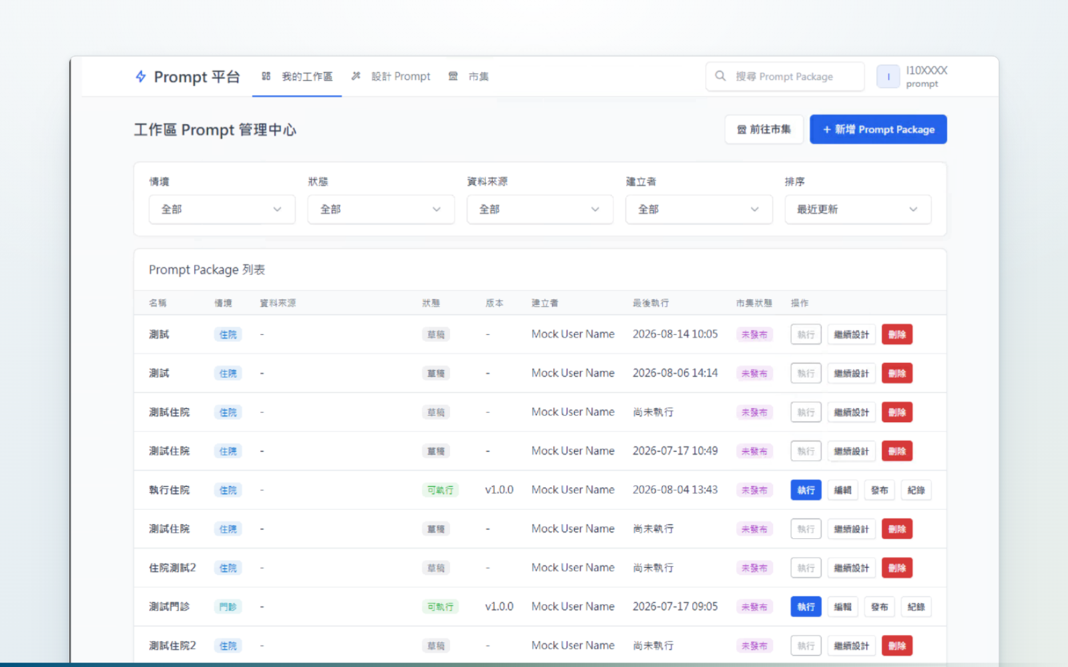Delete the 住院測試2 row
The image size is (1068, 667).
[x=897, y=568]
